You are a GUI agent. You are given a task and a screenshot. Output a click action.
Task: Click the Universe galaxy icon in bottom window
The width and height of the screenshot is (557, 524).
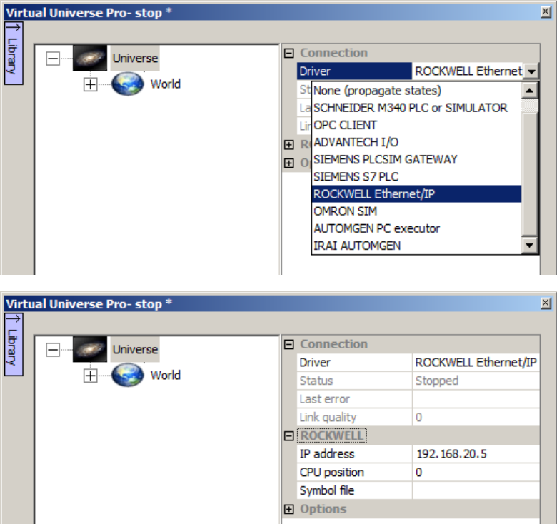click(x=90, y=349)
